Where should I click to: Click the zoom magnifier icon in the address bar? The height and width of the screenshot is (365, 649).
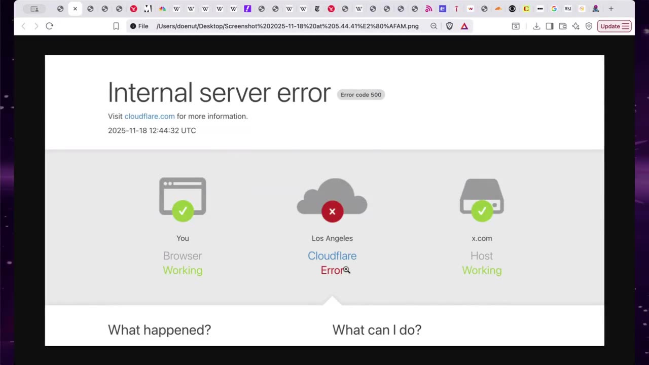tap(434, 26)
